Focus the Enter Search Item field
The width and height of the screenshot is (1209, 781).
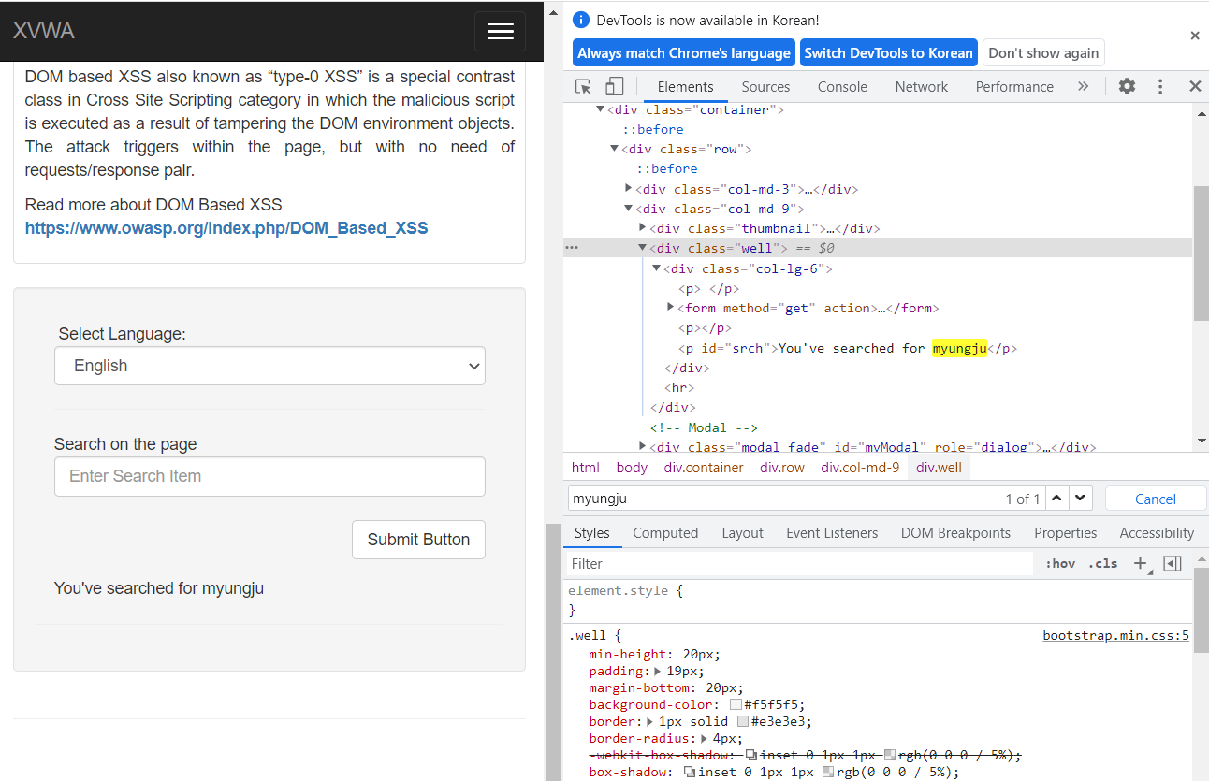pyautogui.click(x=269, y=476)
